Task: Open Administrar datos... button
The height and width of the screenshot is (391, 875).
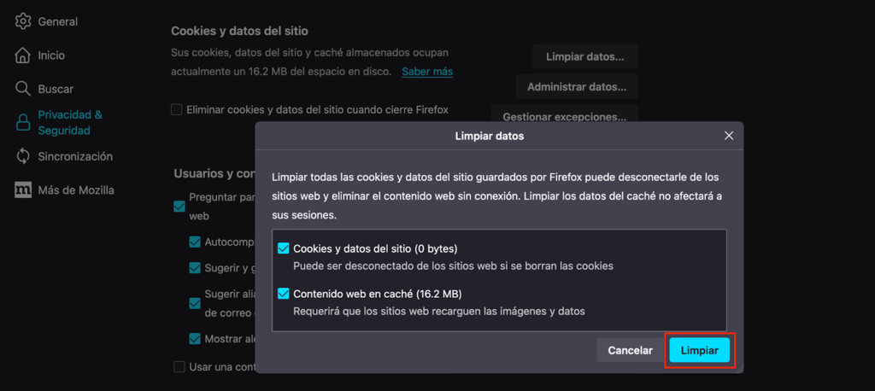Action: [577, 86]
